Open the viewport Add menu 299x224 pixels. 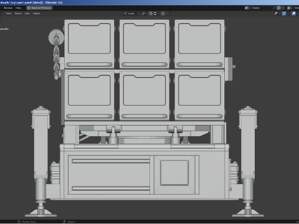[x=27, y=14]
